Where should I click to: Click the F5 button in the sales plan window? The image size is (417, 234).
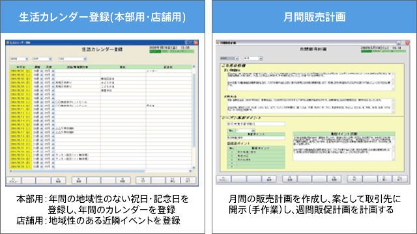tap(289, 179)
